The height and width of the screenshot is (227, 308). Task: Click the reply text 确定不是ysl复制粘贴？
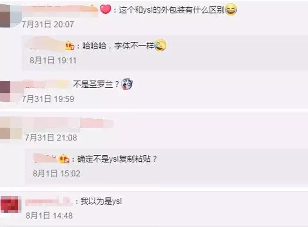point(117,159)
